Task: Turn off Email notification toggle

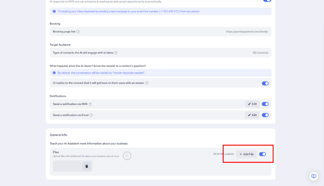Action: point(265,115)
